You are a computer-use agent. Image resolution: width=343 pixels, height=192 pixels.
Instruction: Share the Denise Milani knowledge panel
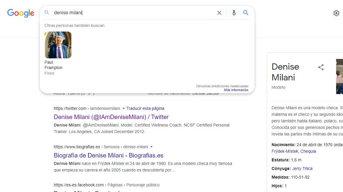pos(321,67)
